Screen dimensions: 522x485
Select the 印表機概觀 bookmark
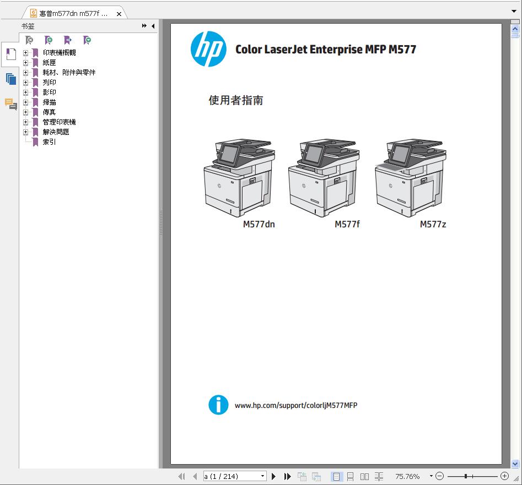(x=60, y=52)
